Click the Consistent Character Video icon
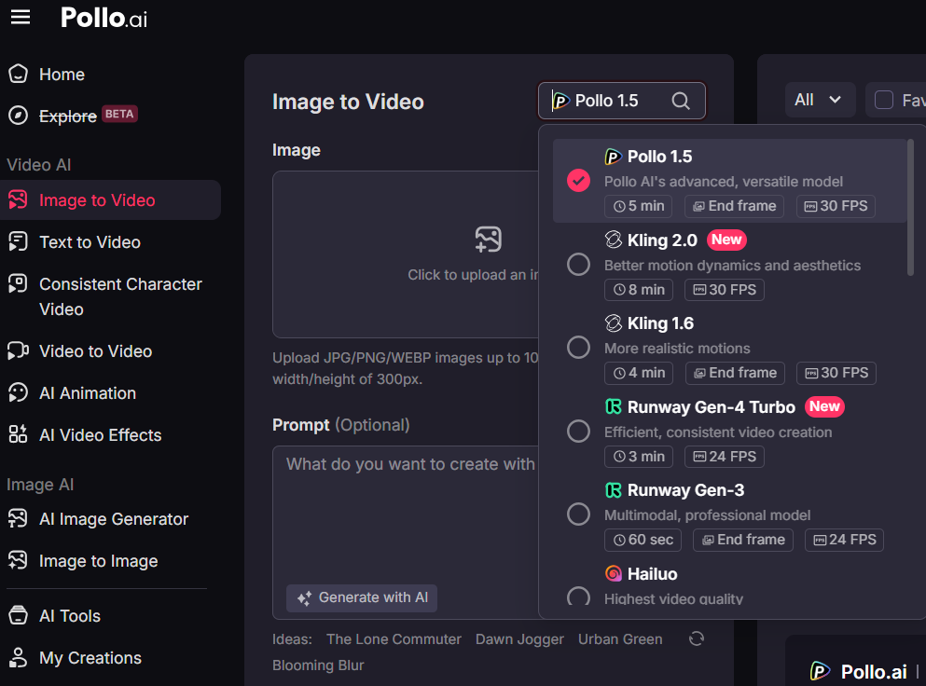This screenshot has width=926, height=686. click(x=19, y=284)
